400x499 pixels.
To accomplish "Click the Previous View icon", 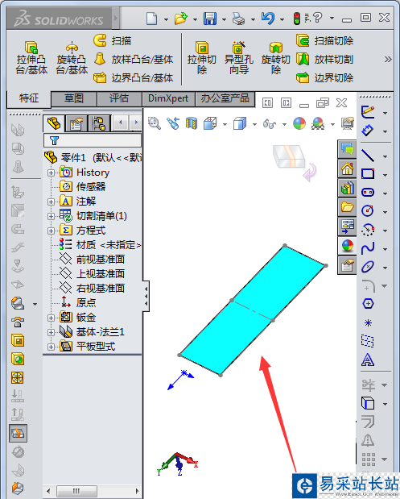I will (x=174, y=123).
